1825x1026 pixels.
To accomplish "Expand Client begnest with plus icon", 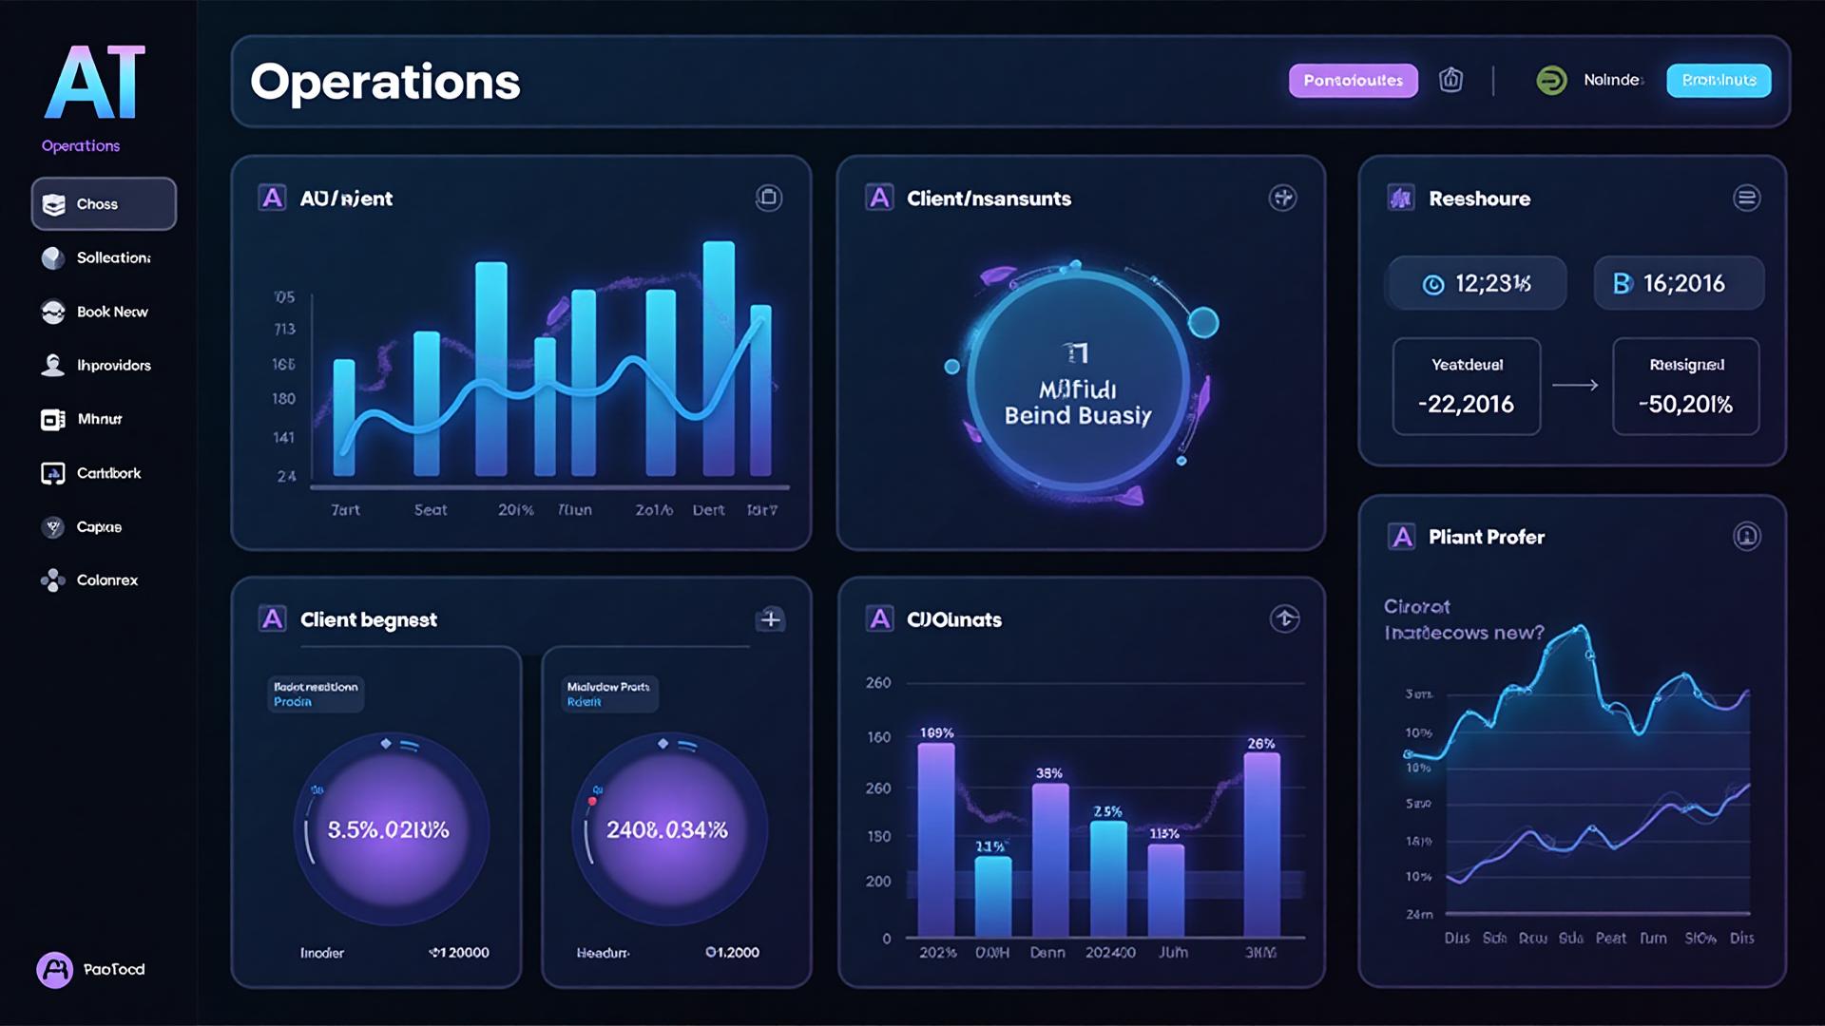I will (x=770, y=619).
